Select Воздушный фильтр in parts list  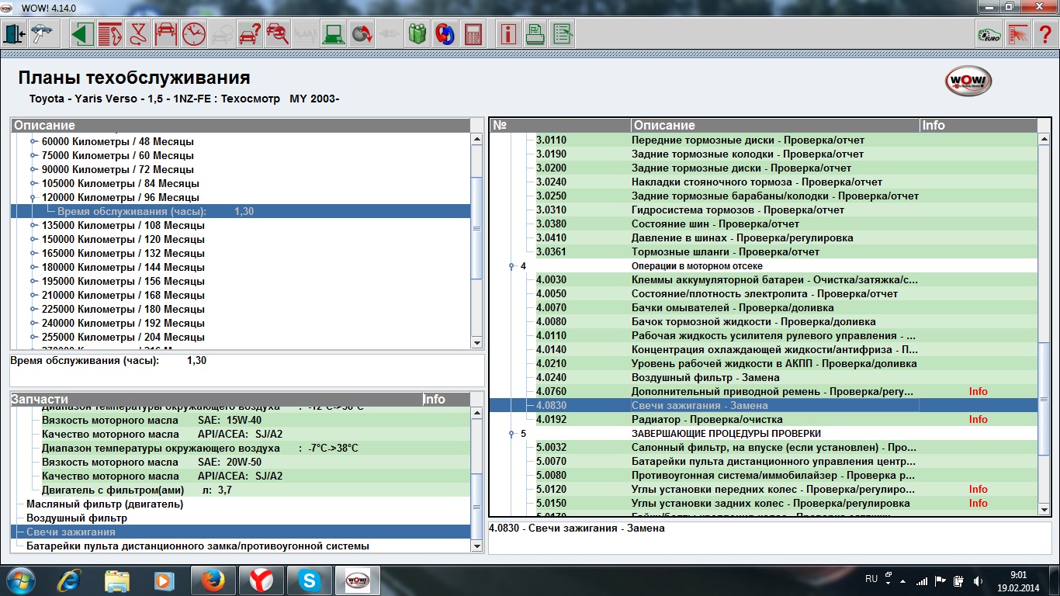point(77,518)
